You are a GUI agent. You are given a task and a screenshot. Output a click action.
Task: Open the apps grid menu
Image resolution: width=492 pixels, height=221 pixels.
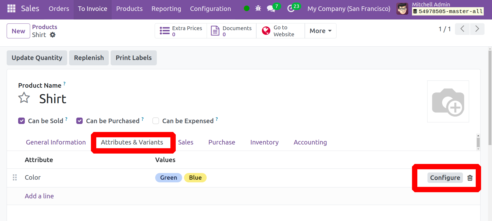tap(11, 9)
